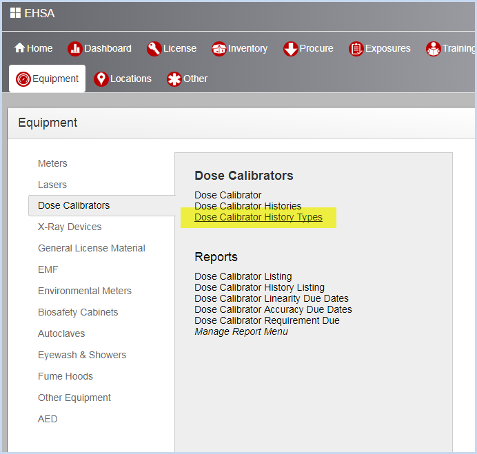Screen dimensions: 477x454
Task: Select Fume Hoods in the sidebar
Action: pyautogui.click(x=65, y=376)
